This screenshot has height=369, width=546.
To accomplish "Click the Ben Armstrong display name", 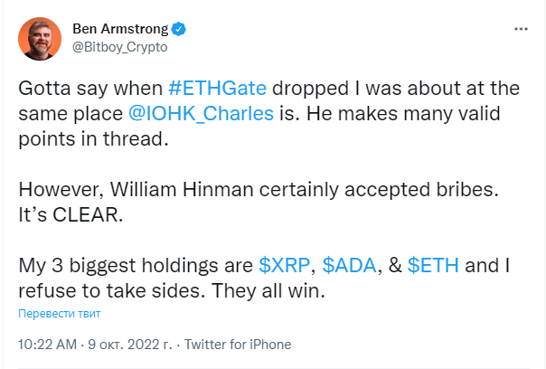I will point(120,29).
